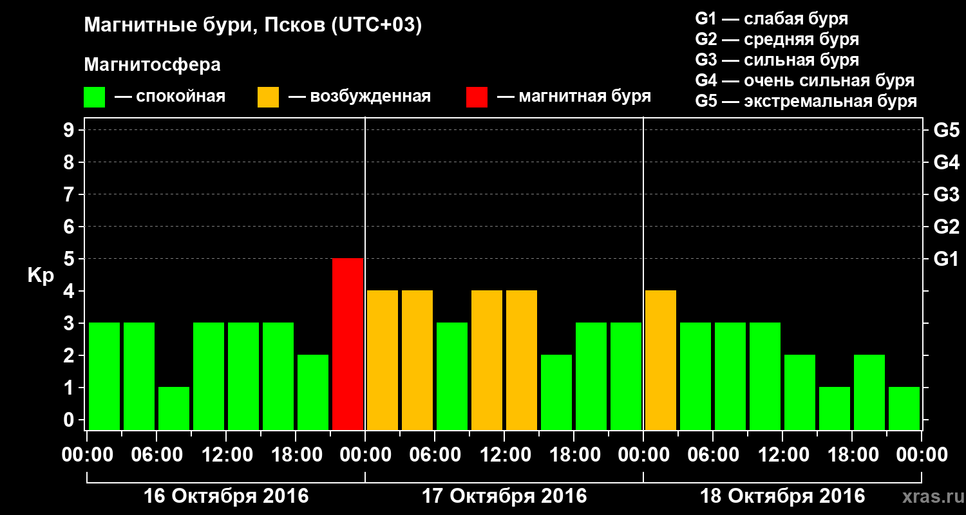966x515 pixels.
Task: Click the 'G2' right-axis label
Action: (x=946, y=227)
